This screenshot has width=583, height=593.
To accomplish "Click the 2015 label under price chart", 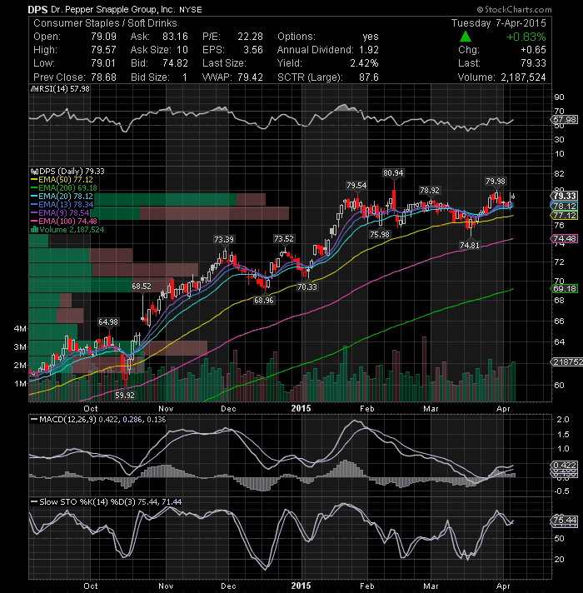I will click(x=301, y=408).
